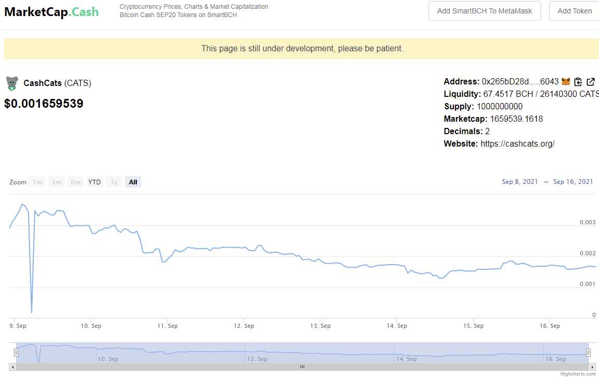Open the https://cashcats.org/ website link
Image resolution: width=599 pixels, height=390 pixels.
[517, 143]
